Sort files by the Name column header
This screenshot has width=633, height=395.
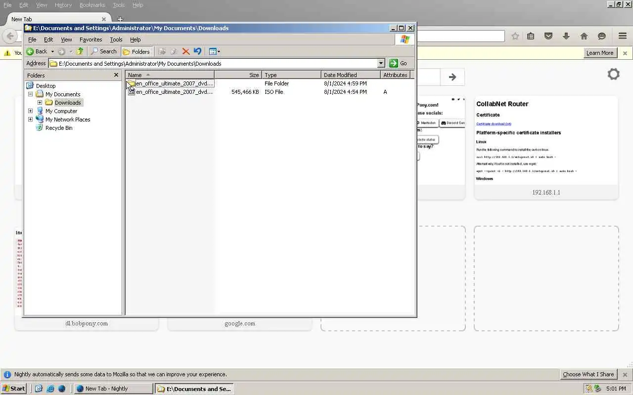coord(170,75)
